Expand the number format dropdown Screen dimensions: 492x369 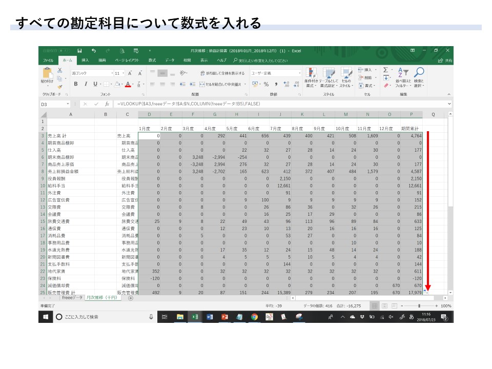tap(300, 73)
